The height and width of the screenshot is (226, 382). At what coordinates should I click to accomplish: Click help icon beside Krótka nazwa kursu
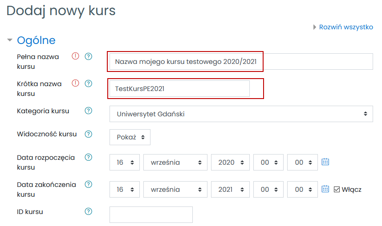[x=88, y=83]
